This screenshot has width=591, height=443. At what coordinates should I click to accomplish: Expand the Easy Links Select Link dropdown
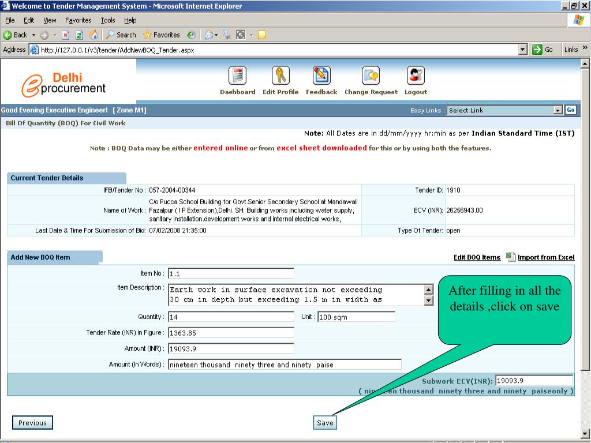(x=558, y=110)
